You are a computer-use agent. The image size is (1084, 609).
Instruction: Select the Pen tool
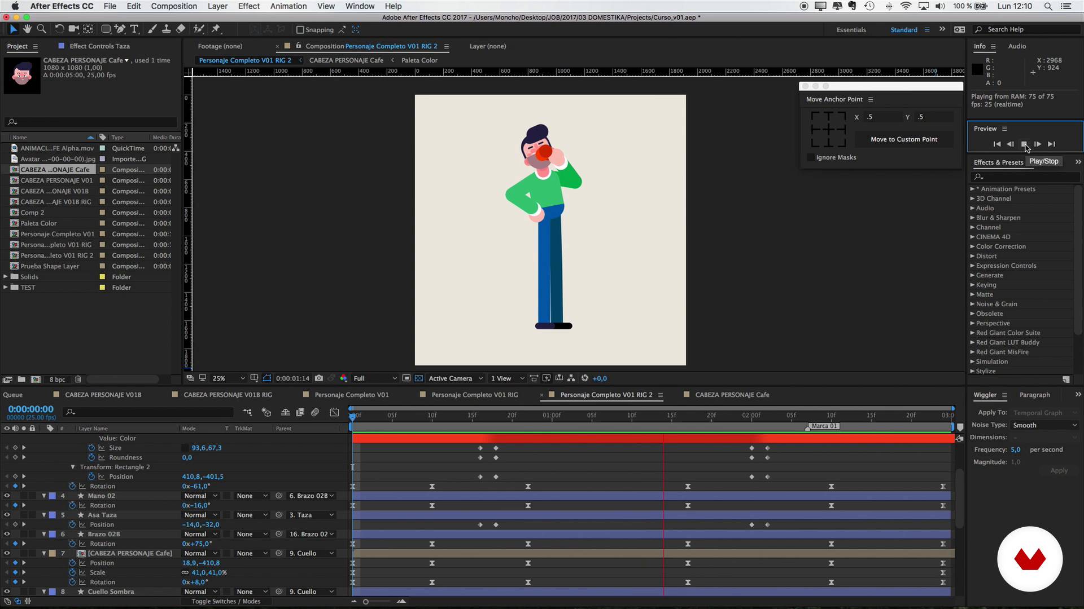(120, 29)
